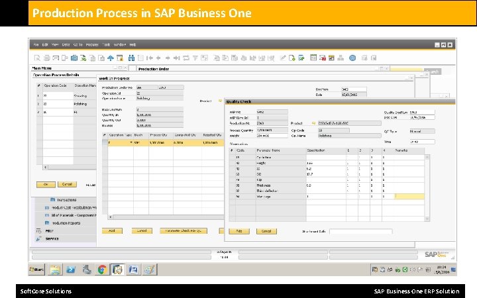Click the Send Email envelope icon
This screenshot has height=298, width=477.
tap(56, 58)
